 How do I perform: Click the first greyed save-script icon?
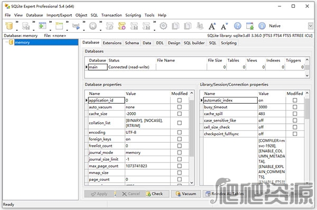pos(134,26)
